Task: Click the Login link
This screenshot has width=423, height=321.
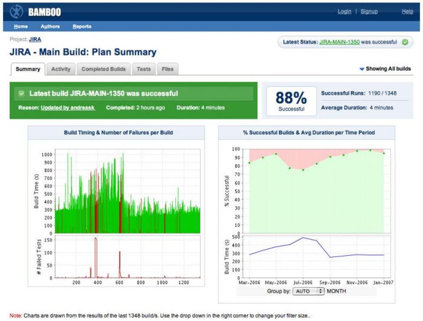Action: [345, 11]
